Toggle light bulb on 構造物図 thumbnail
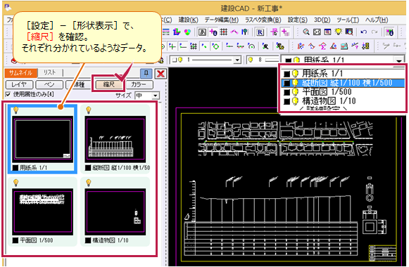 click(x=89, y=183)
